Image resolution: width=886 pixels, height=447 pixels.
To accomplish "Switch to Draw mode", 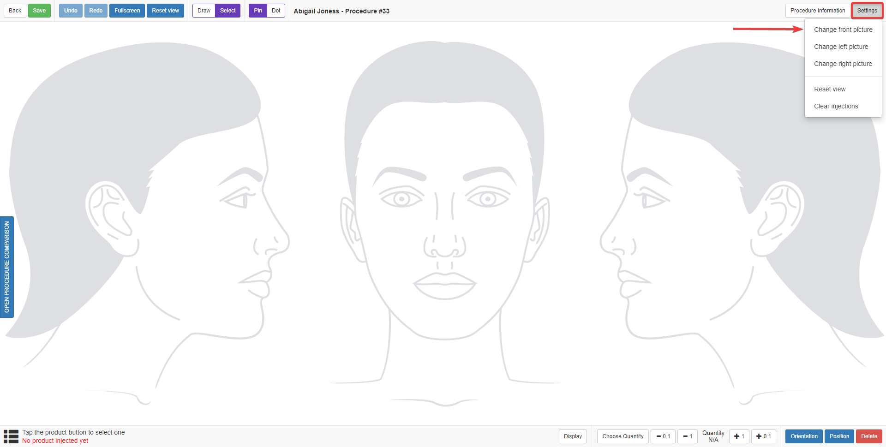I will tap(204, 11).
